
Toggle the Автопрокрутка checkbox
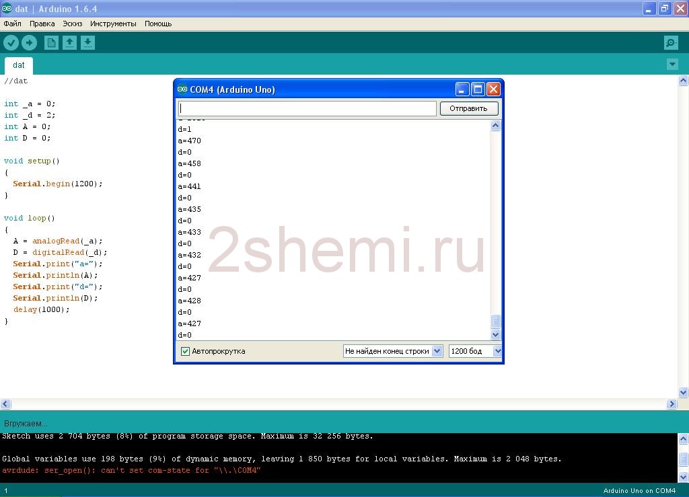click(x=186, y=351)
